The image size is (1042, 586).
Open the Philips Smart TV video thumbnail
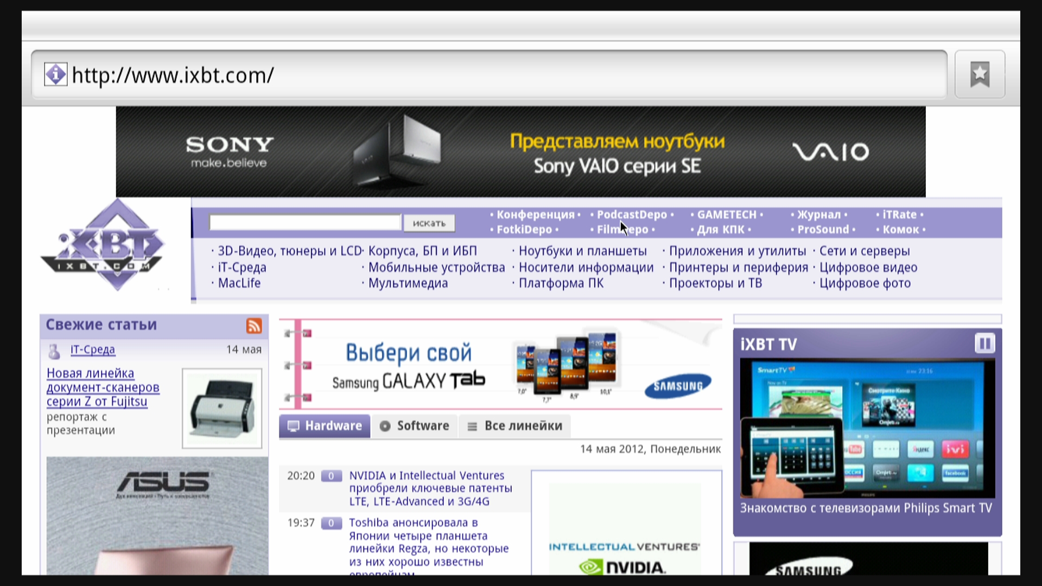pyautogui.click(x=867, y=428)
